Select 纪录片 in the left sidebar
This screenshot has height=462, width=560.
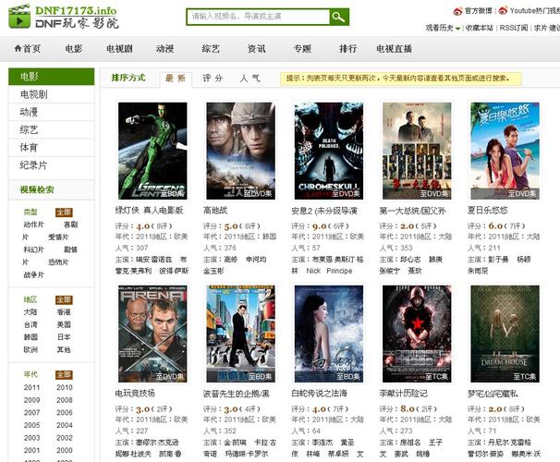tap(33, 165)
